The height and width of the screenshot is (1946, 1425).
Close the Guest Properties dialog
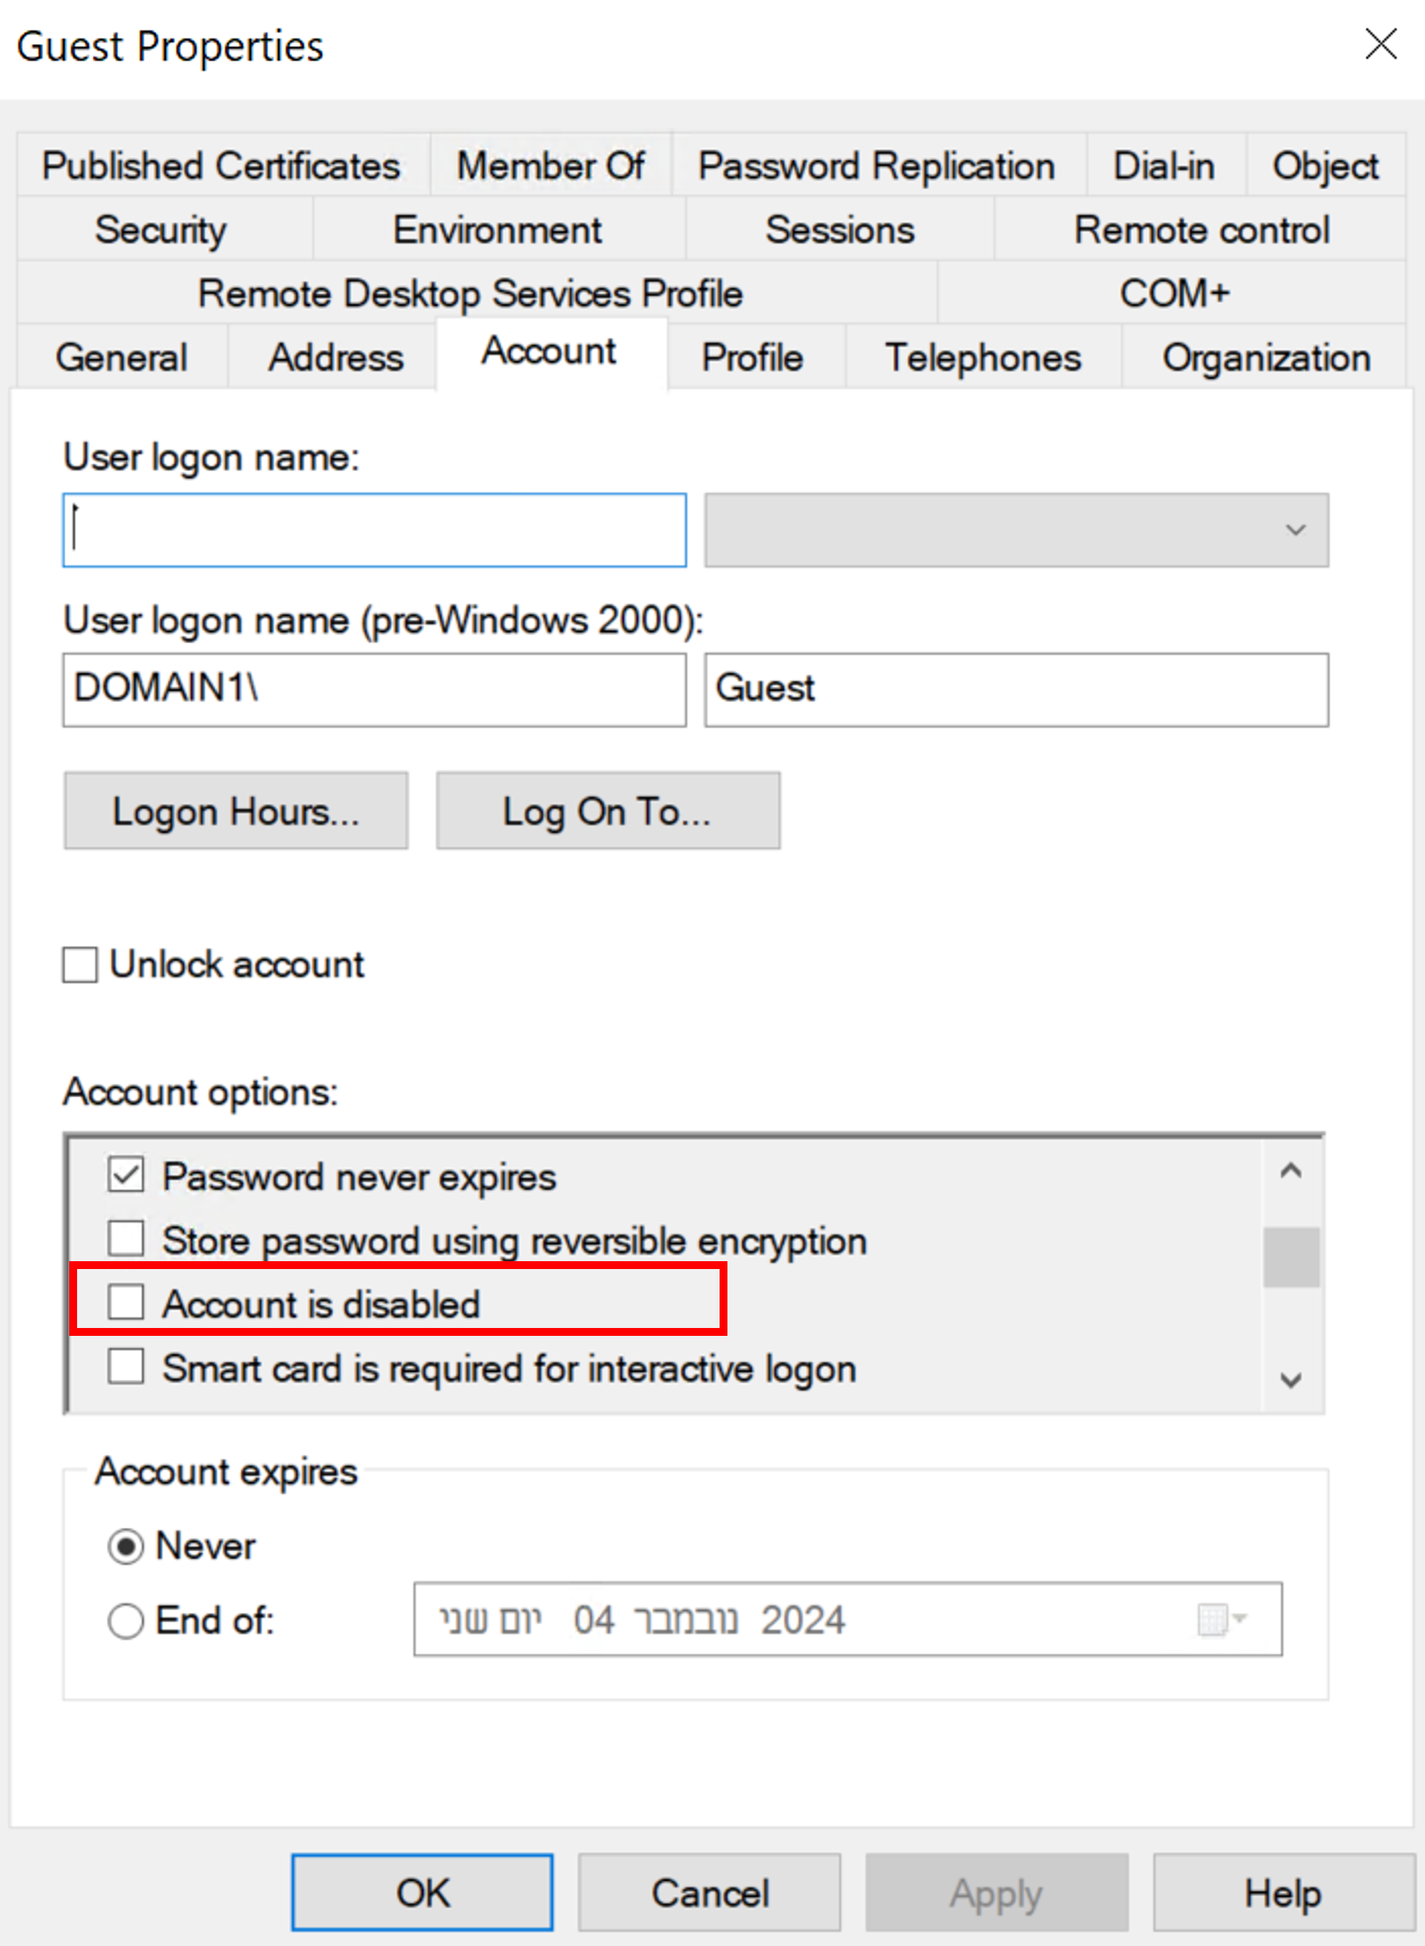(1379, 45)
